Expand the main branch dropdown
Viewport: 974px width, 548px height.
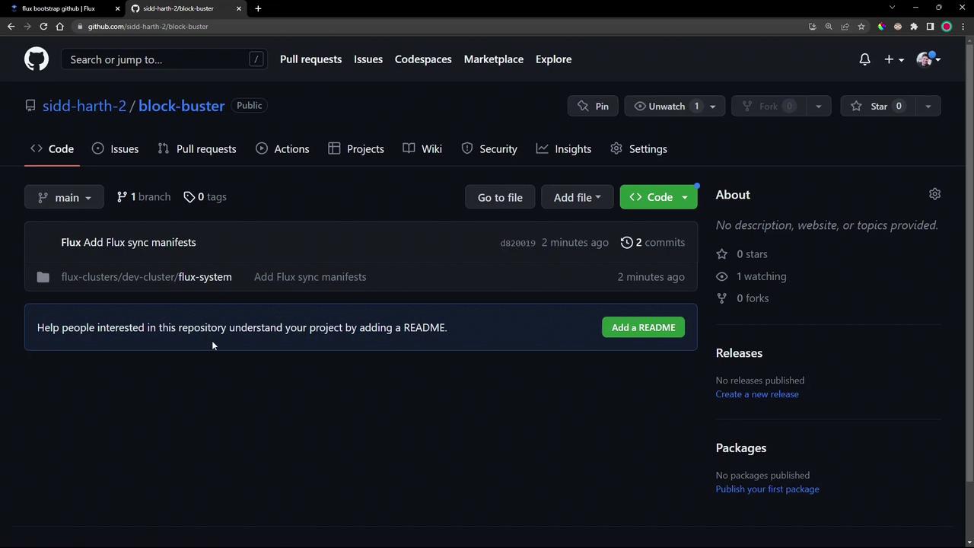(64, 198)
